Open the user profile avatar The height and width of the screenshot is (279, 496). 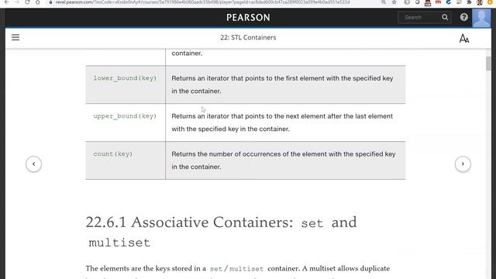point(481,18)
